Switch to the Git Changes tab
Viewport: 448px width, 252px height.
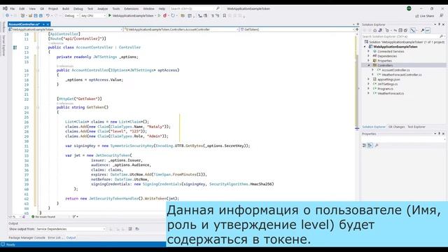pos(396,127)
